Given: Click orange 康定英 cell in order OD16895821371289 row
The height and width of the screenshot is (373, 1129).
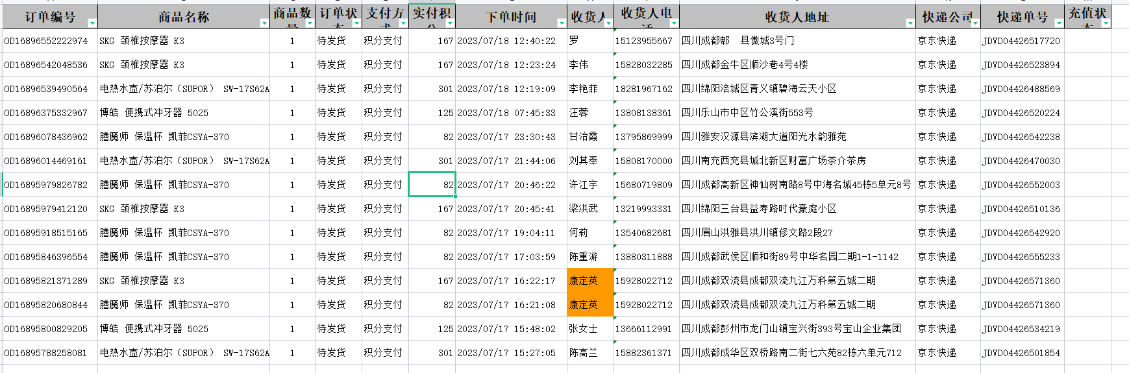Looking at the screenshot, I should [x=590, y=280].
